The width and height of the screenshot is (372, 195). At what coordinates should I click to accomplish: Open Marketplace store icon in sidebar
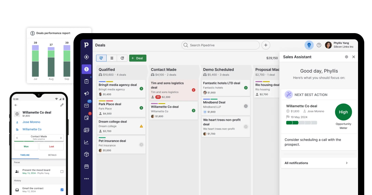86,167
